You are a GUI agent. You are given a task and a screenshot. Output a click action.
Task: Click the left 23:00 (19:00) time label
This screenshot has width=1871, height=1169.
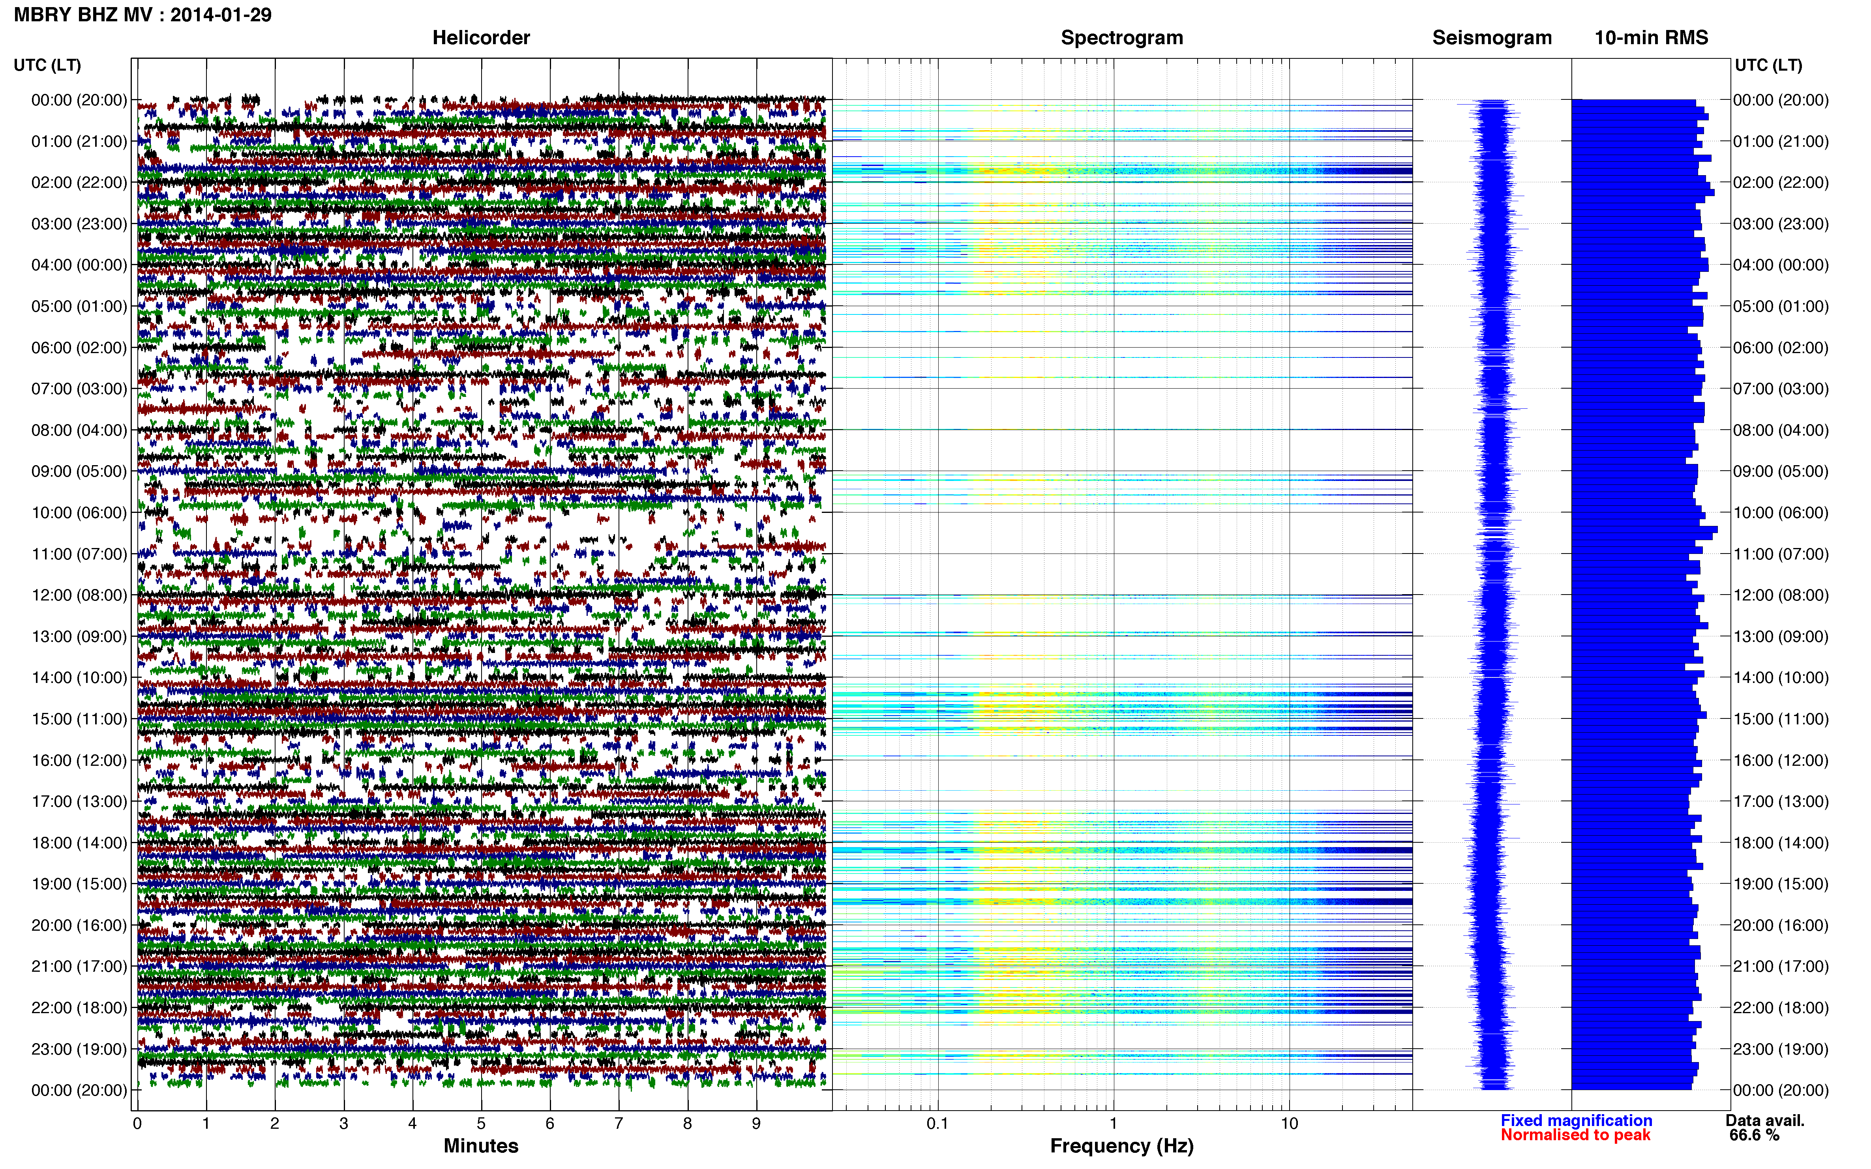79,1049
